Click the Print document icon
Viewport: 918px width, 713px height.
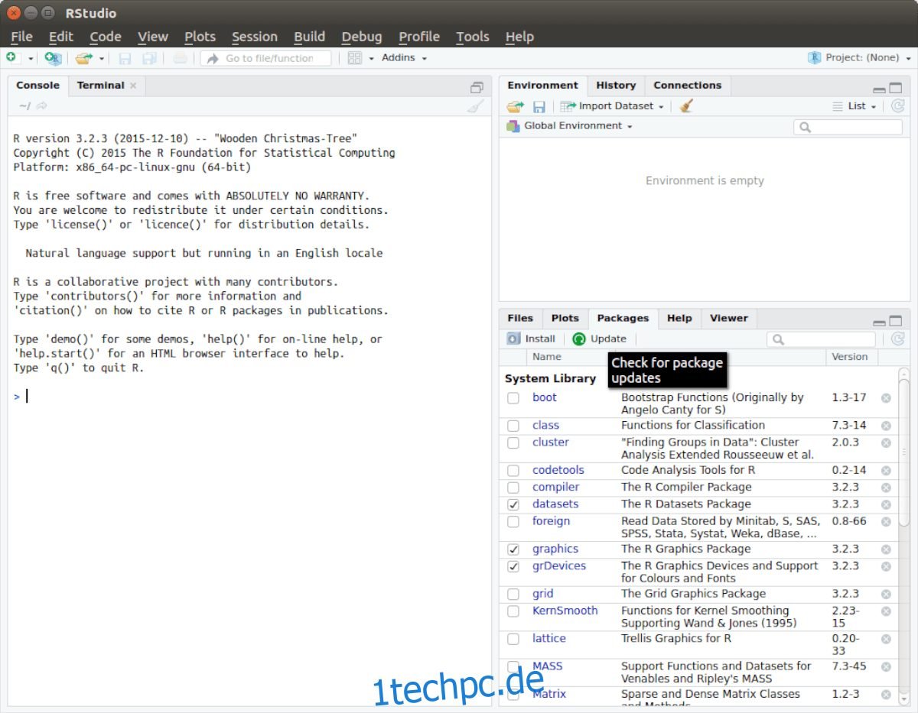click(179, 58)
